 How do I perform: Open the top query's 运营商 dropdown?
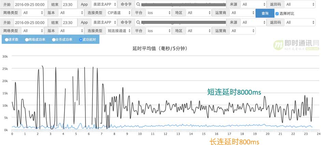(242, 13)
